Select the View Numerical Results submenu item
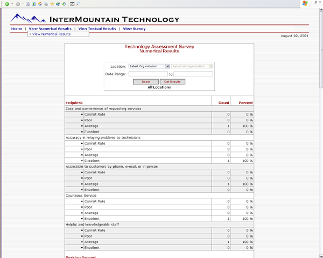The height and width of the screenshot is (258, 323). [x=58, y=34]
